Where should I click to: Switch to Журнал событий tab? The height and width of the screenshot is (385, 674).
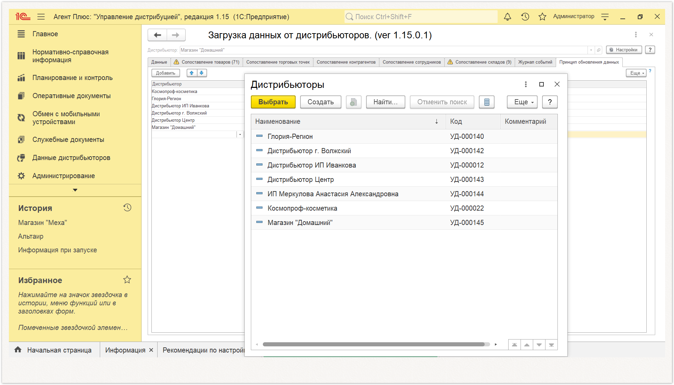pos(535,62)
